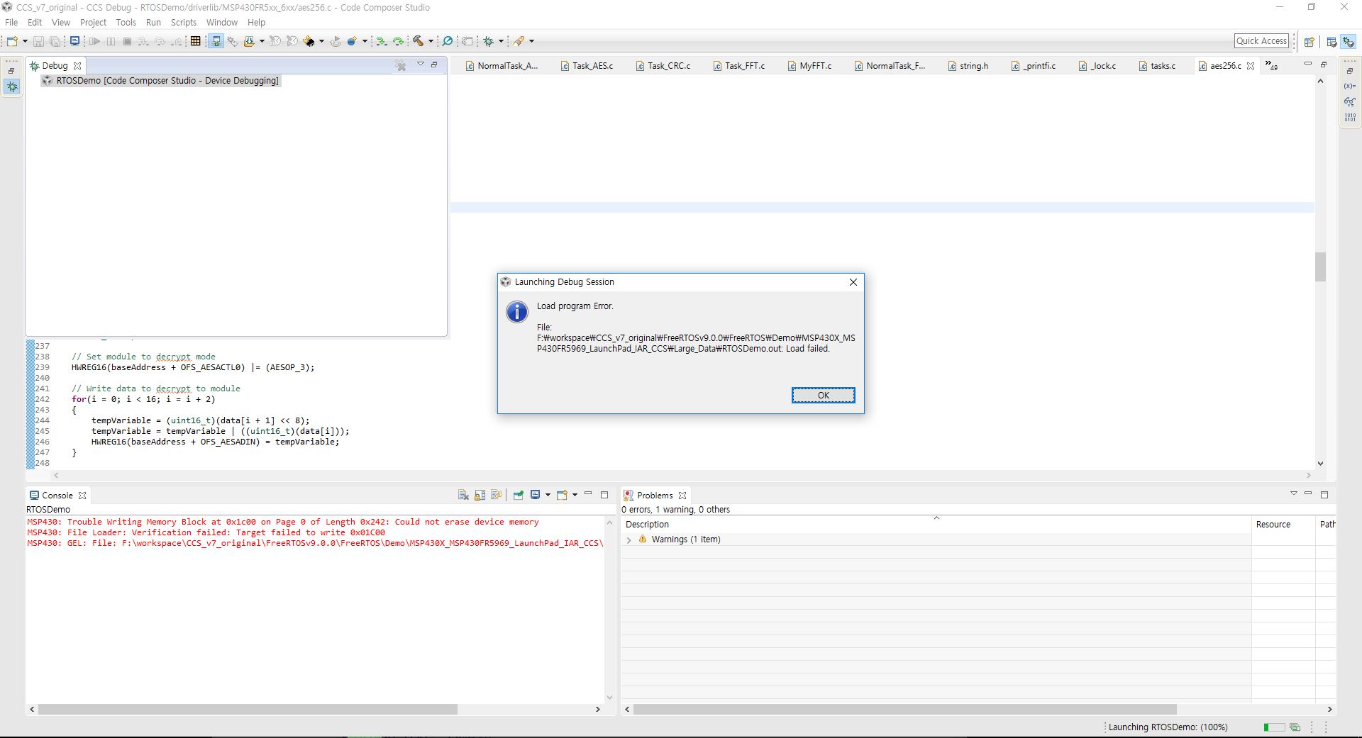Open the Variables view icon in right trim

(x=1350, y=86)
